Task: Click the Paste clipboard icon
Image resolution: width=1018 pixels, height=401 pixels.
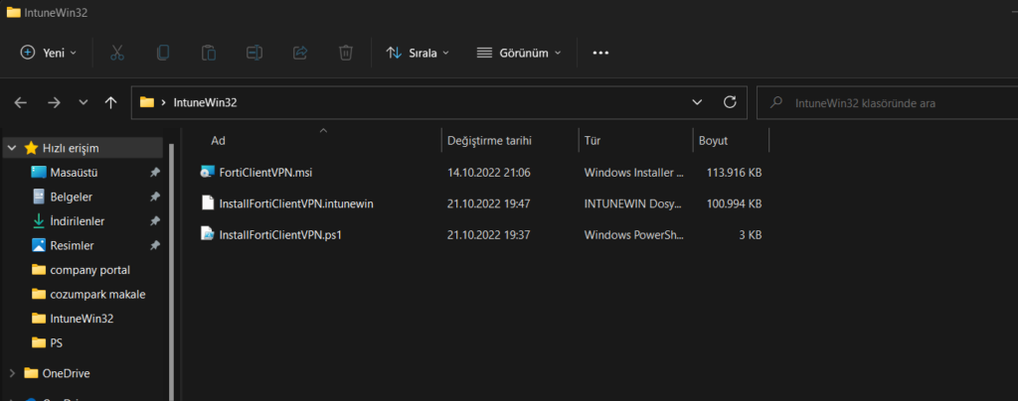Action: point(209,54)
